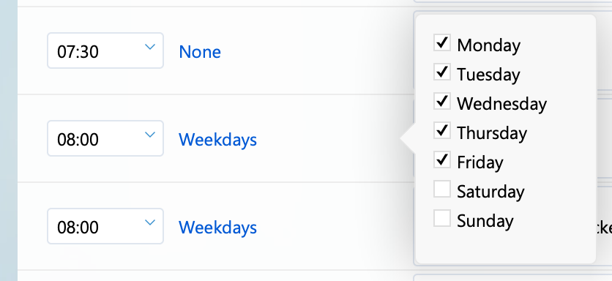Select the Sunday label text
Image resolution: width=612 pixels, height=281 pixels.
pos(485,221)
